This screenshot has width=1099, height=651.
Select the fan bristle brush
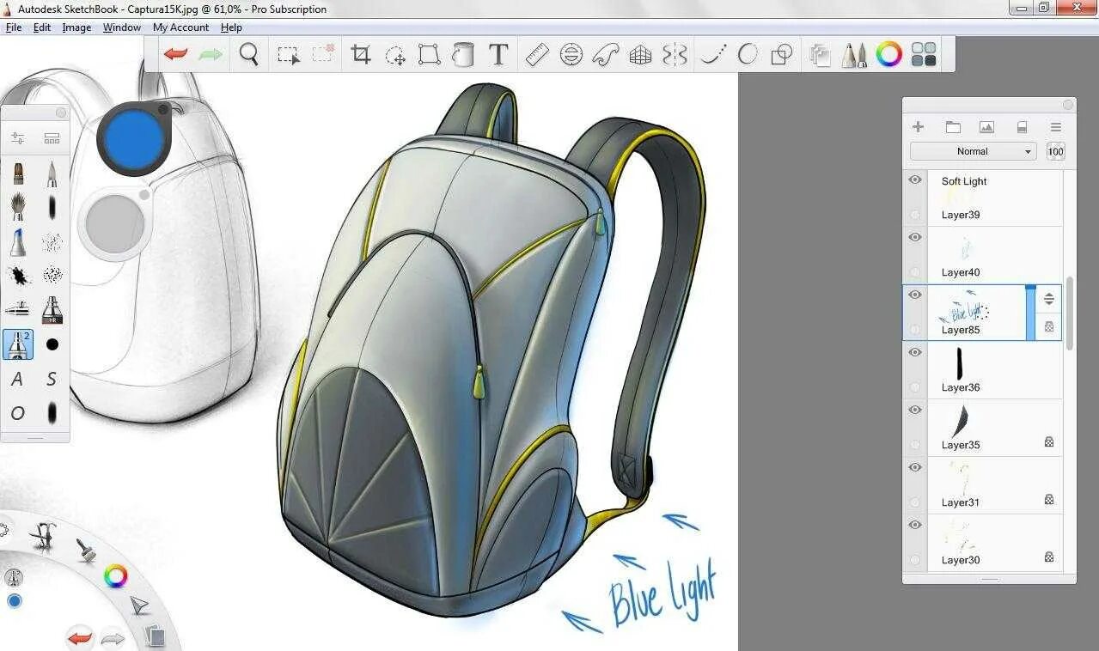tap(18, 207)
